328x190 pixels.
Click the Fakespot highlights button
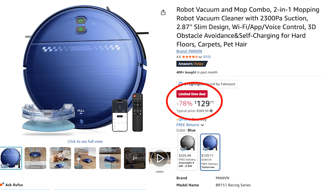[x=207, y=84]
